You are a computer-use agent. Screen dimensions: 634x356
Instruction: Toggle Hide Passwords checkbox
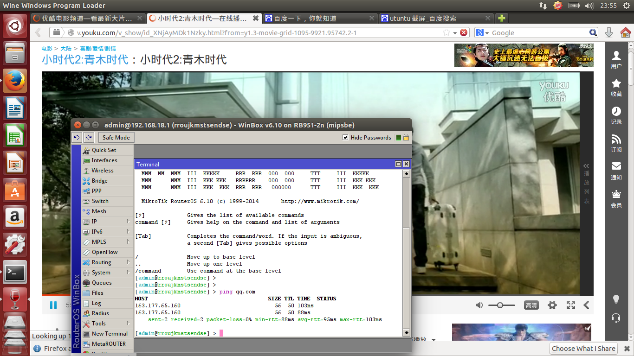pyautogui.click(x=345, y=137)
